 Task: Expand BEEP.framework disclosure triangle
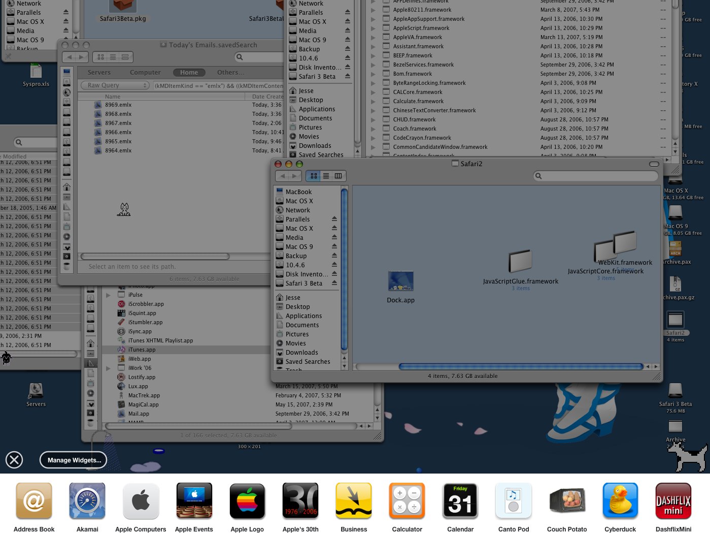pos(373,55)
